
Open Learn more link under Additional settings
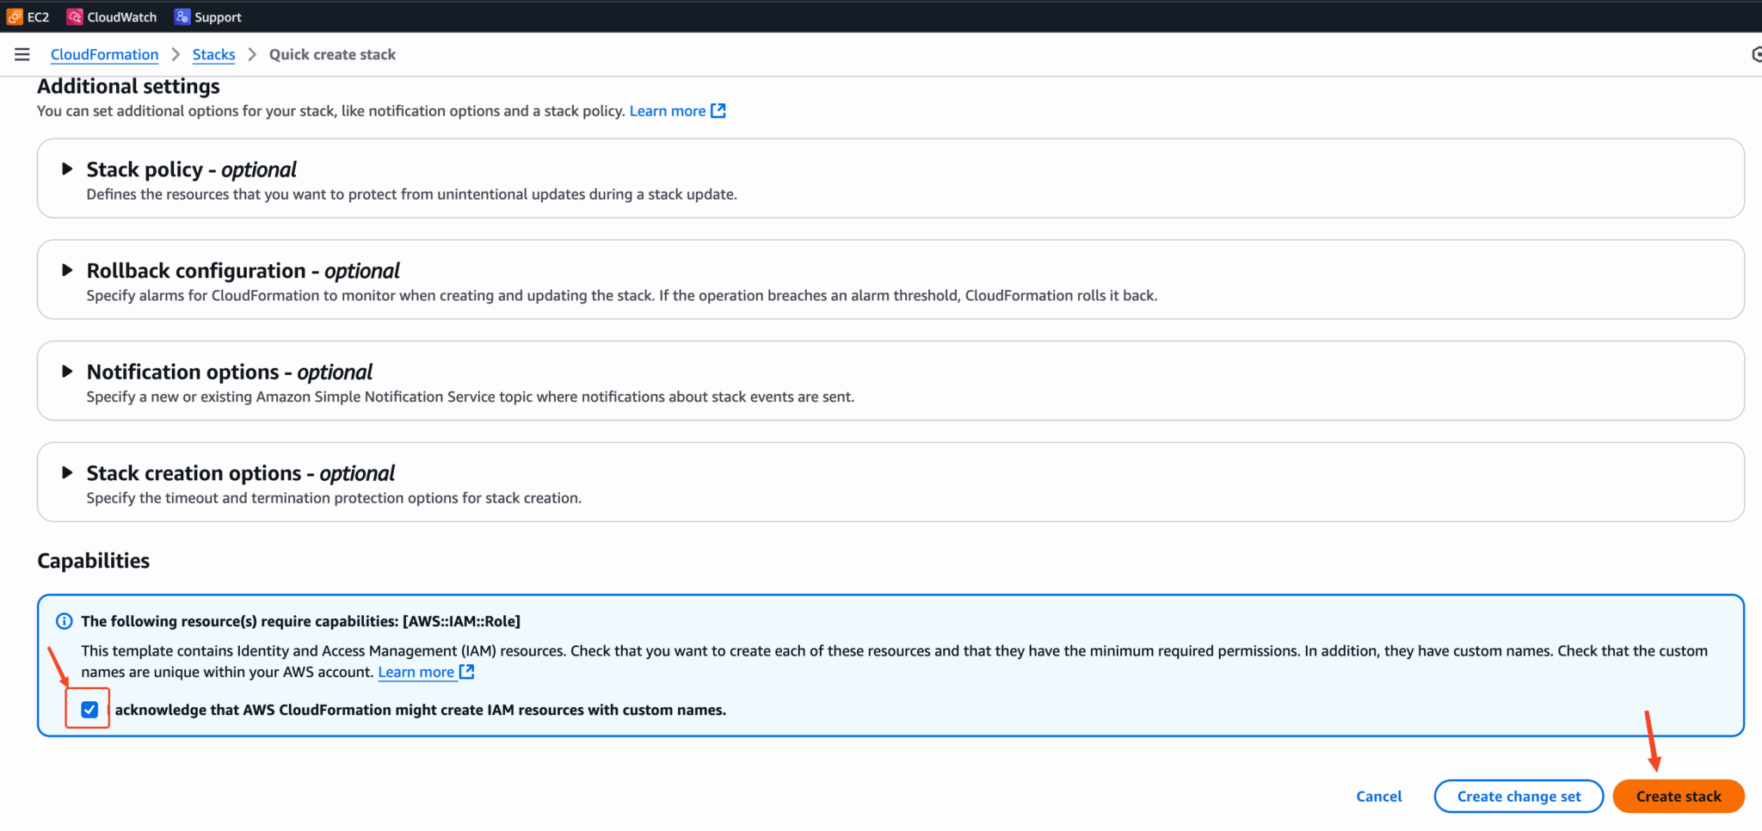click(667, 111)
